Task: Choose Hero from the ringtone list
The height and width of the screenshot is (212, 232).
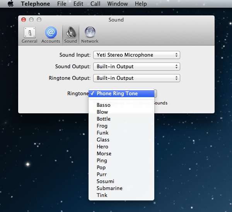Action: 121,146
